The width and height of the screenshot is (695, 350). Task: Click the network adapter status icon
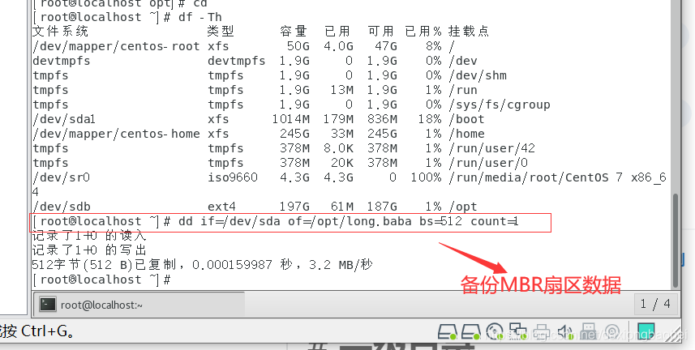517,331
